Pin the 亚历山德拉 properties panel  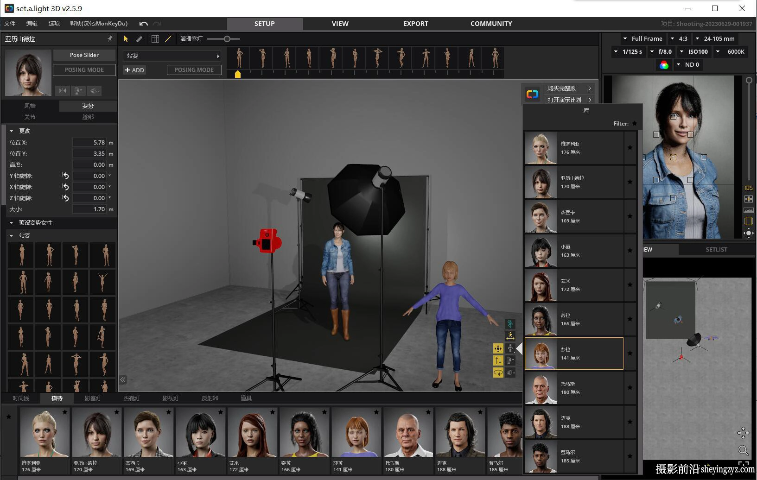(x=110, y=38)
